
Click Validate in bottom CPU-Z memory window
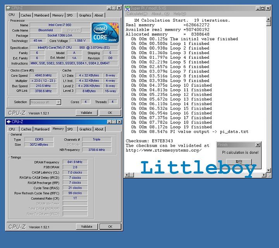click(x=87, y=226)
